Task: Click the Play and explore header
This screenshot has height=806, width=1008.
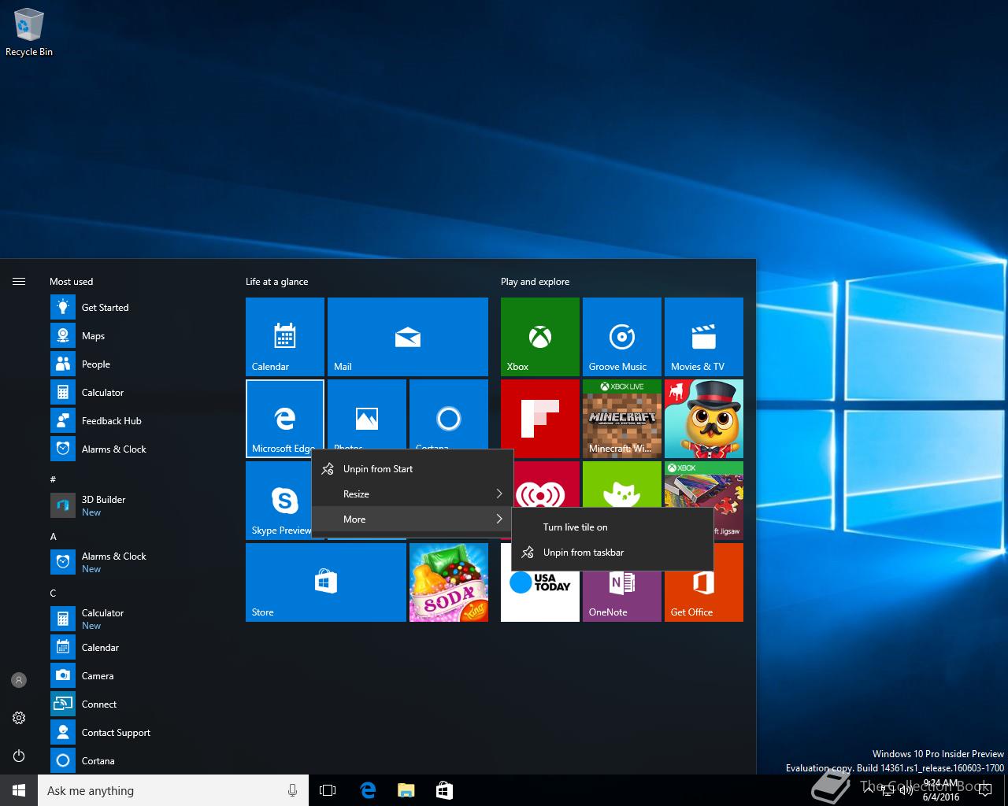Action: coord(535,282)
